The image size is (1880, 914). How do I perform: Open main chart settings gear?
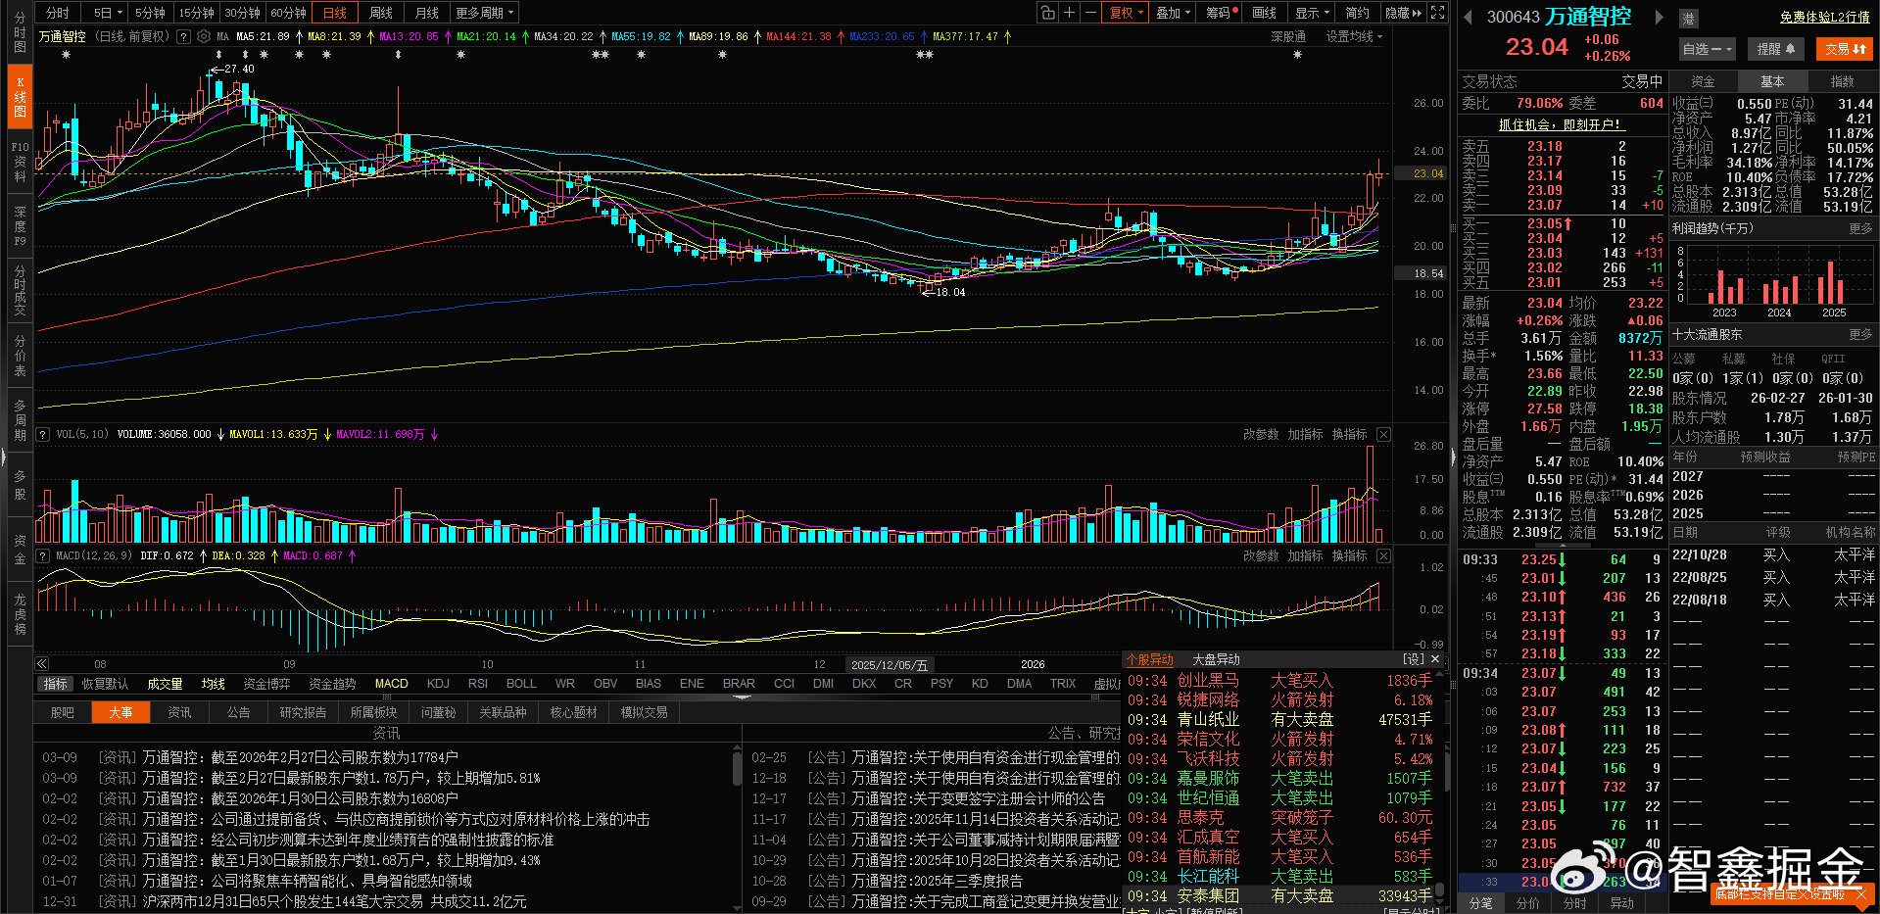(203, 36)
